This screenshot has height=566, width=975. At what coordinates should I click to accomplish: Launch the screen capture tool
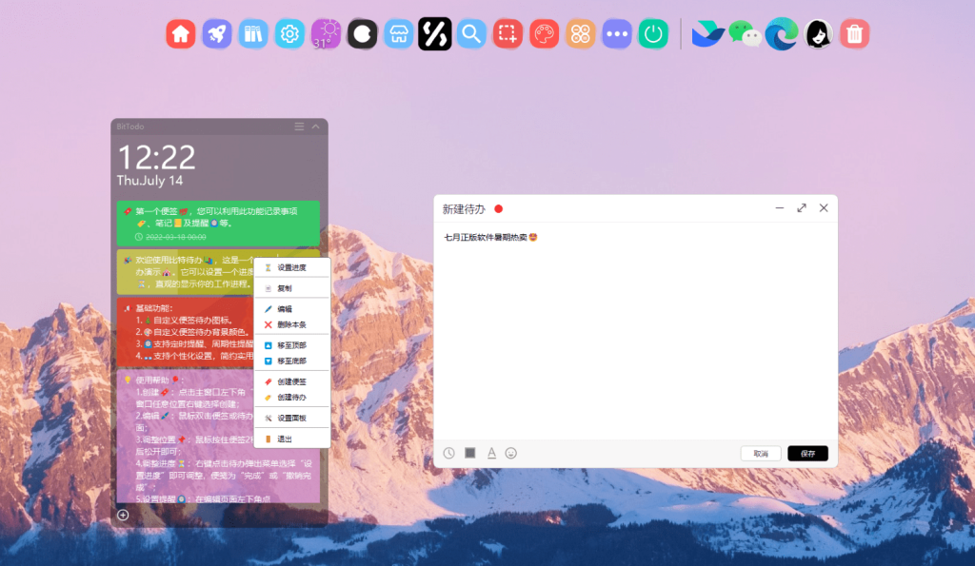(507, 33)
